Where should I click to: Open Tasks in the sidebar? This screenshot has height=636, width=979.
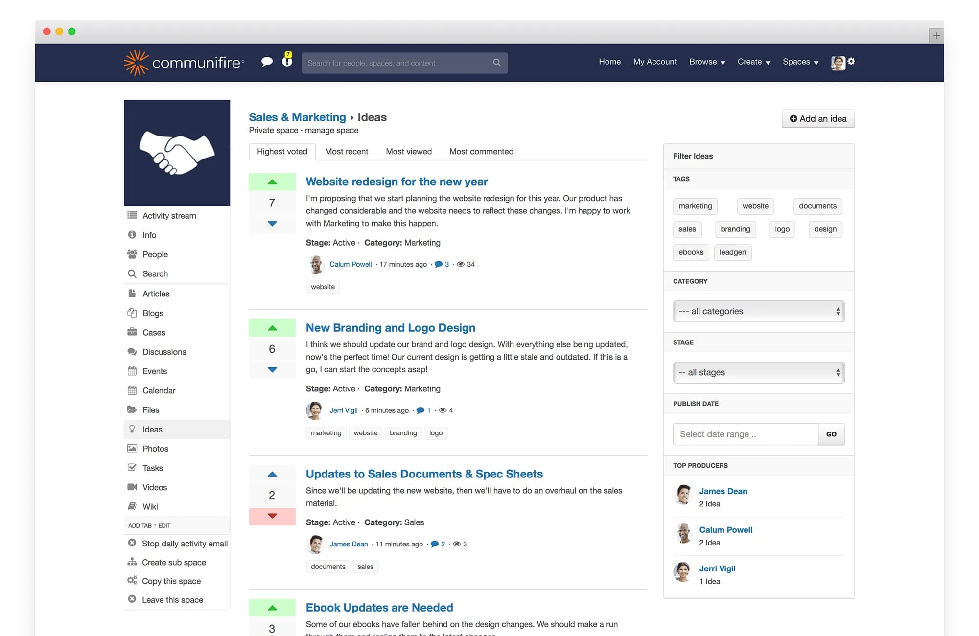pos(177,468)
